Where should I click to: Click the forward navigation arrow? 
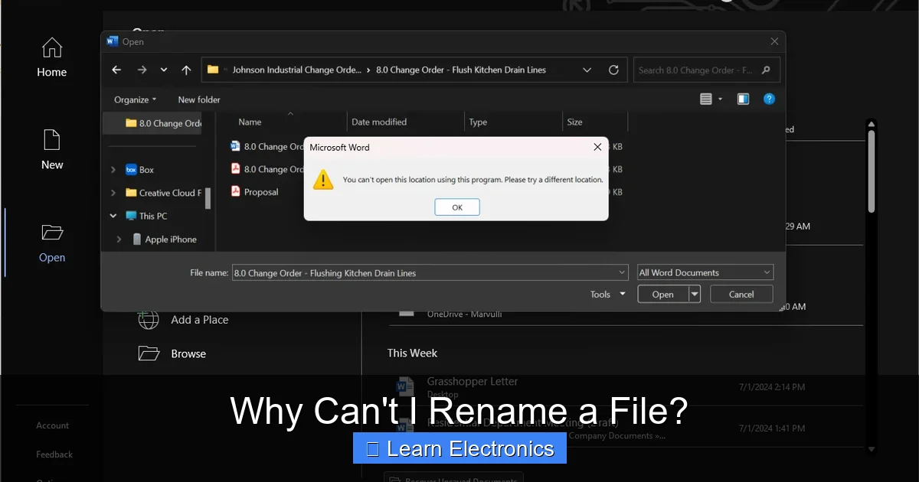click(142, 70)
